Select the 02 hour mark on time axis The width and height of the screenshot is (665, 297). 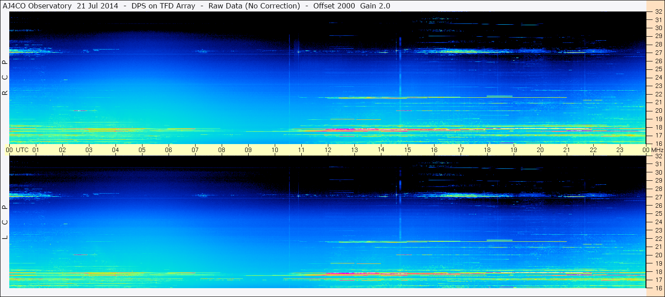coord(62,150)
